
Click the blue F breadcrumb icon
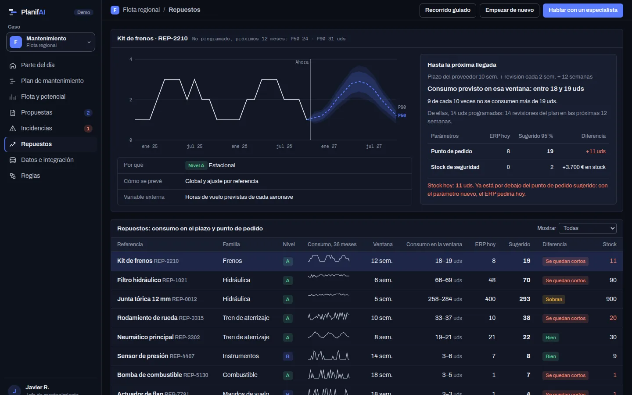click(x=115, y=10)
